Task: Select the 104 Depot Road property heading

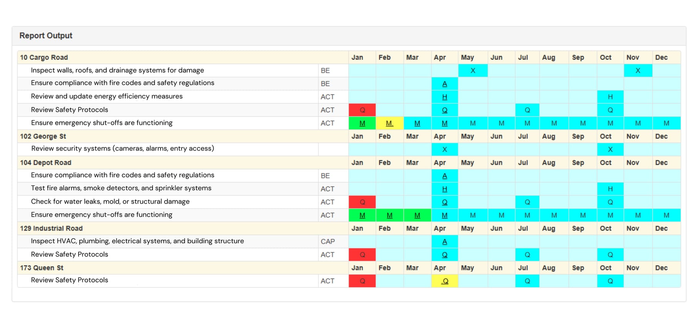Action: [x=46, y=162]
